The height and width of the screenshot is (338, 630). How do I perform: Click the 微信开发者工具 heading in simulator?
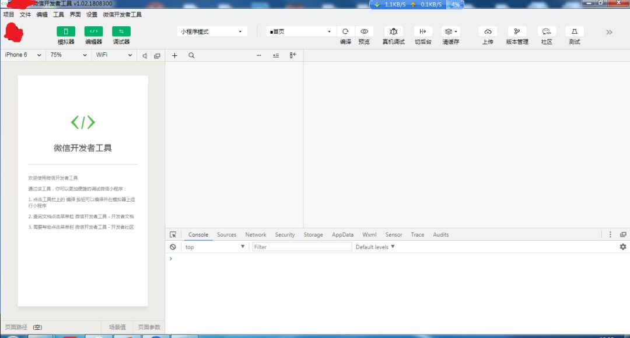coord(83,147)
